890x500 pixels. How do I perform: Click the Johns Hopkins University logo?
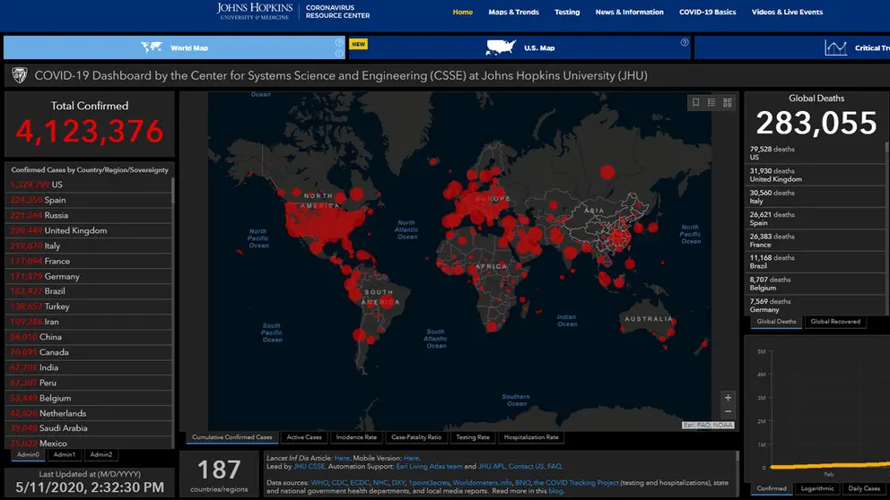pyautogui.click(x=254, y=12)
